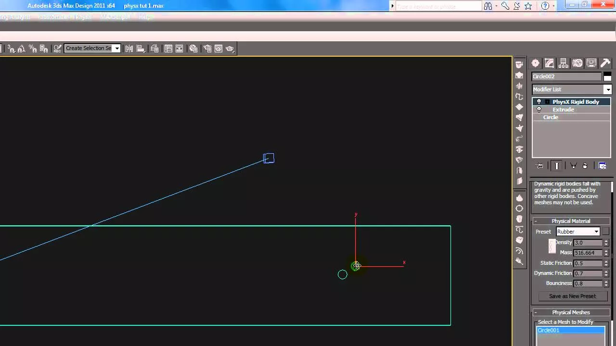Click the object color swatch
This screenshot has height=346, width=616.
click(x=607, y=76)
